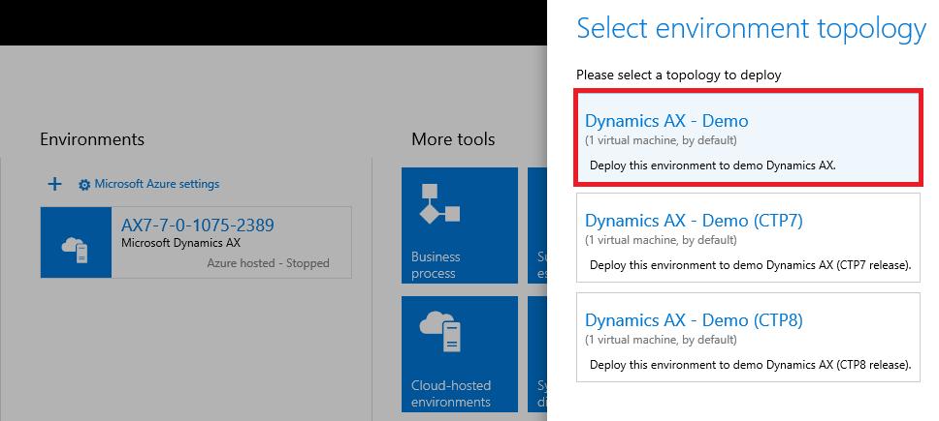Click the Cloud-hosted environments tile icon

tap(440, 333)
